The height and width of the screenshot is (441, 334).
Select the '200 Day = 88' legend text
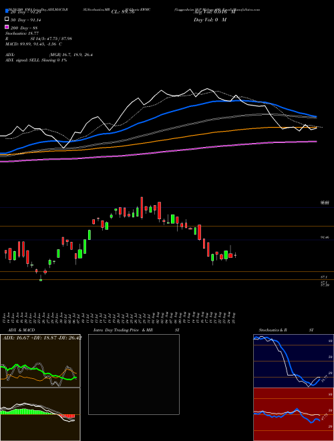pyautogui.click(x=23, y=28)
